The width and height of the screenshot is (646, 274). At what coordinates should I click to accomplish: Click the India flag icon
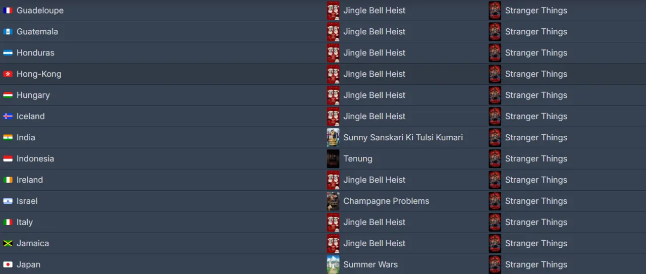[x=8, y=138]
